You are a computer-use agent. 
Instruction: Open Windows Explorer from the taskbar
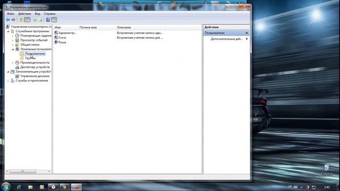point(30,187)
